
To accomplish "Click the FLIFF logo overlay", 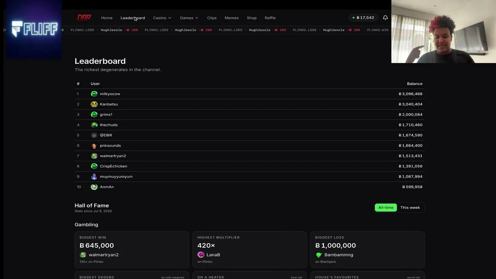I will [34, 29].
